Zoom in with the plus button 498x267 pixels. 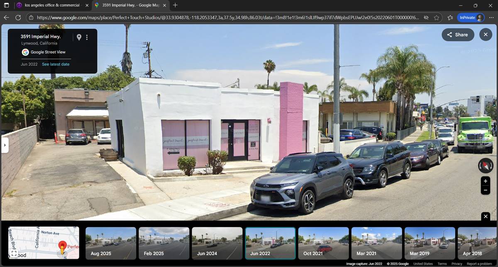485,181
